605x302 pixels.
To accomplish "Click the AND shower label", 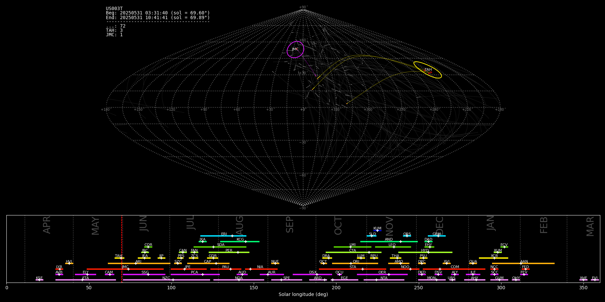I will click(389, 240).
